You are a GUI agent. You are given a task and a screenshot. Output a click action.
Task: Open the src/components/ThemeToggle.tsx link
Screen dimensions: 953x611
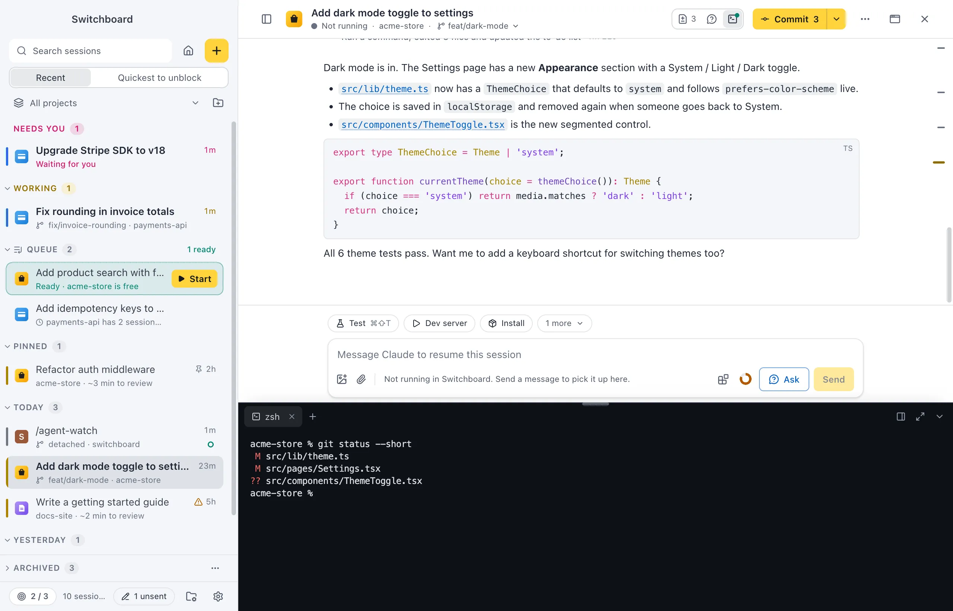click(423, 124)
